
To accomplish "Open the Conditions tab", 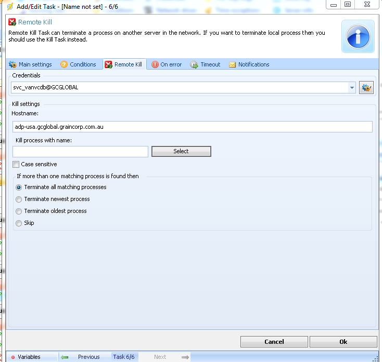I will click(78, 64).
